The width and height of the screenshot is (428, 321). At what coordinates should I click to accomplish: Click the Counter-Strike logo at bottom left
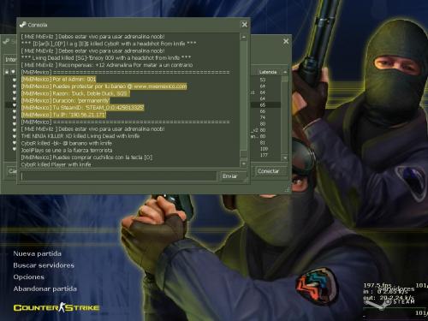[56, 307]
